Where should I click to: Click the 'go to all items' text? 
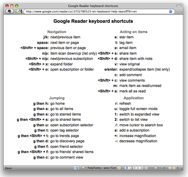coord(62,109)
